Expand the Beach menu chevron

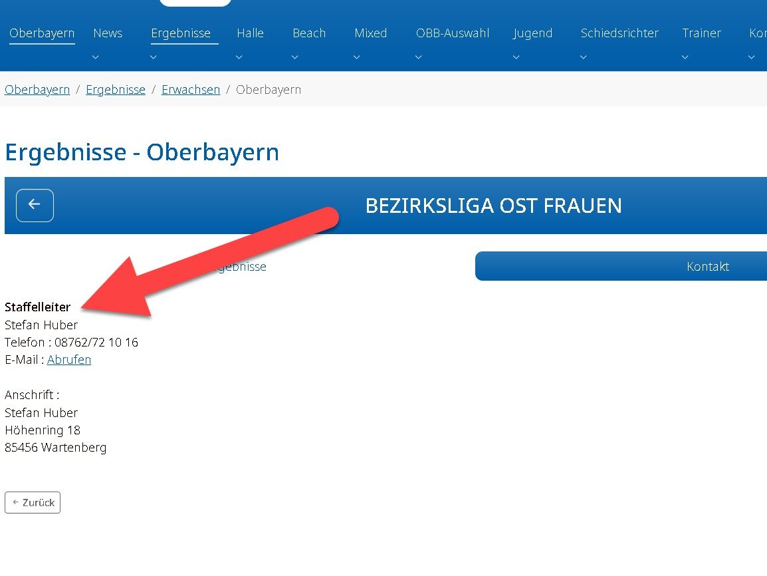295,57
